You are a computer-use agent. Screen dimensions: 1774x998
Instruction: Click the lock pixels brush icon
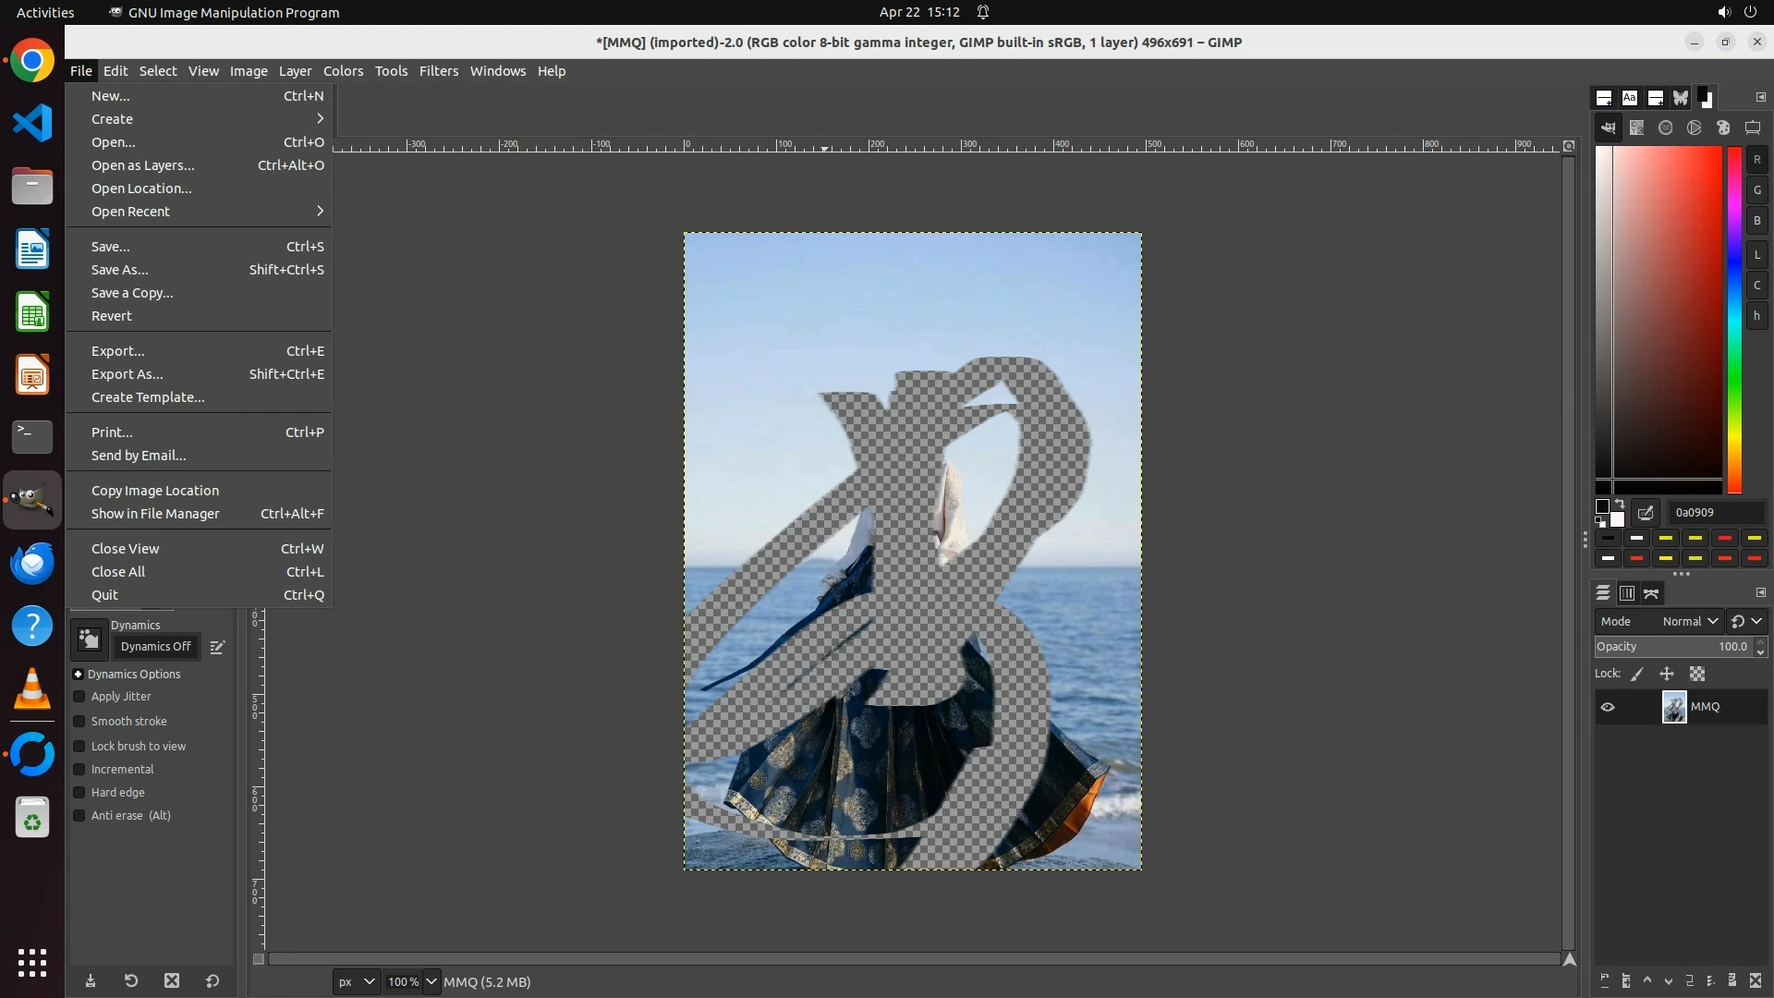(1637, 675)
